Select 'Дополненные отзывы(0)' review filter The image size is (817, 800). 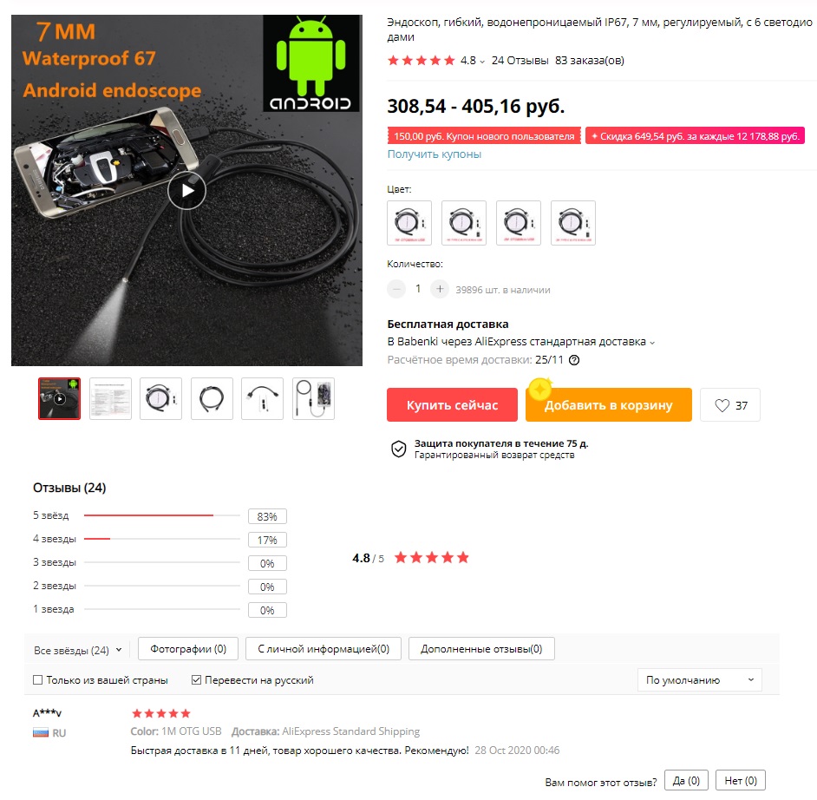481,649
